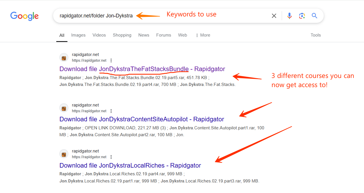Click rapidgator.net site name above LocalRiches result
Image resolution: width=364 pixels, height=193 pixels.
point(85,151)
